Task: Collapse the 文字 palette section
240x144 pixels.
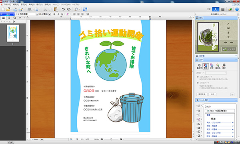Action: click(216, 59)
